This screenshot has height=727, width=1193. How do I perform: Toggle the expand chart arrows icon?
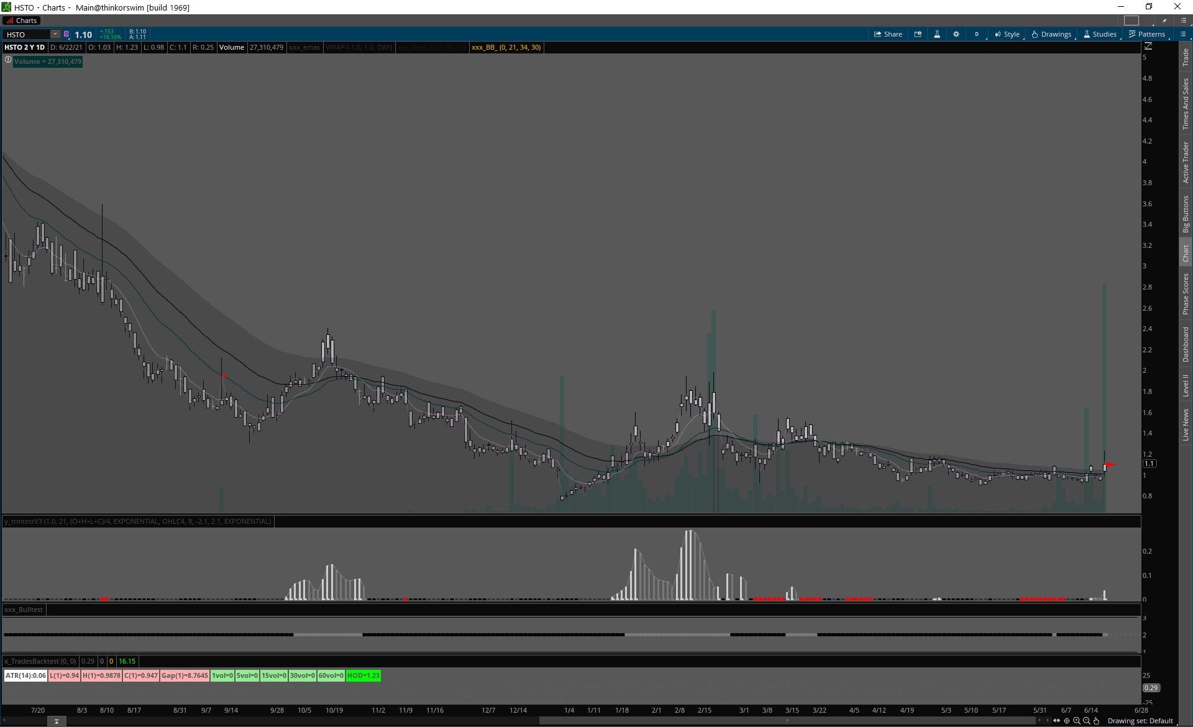click(1056, 721)
